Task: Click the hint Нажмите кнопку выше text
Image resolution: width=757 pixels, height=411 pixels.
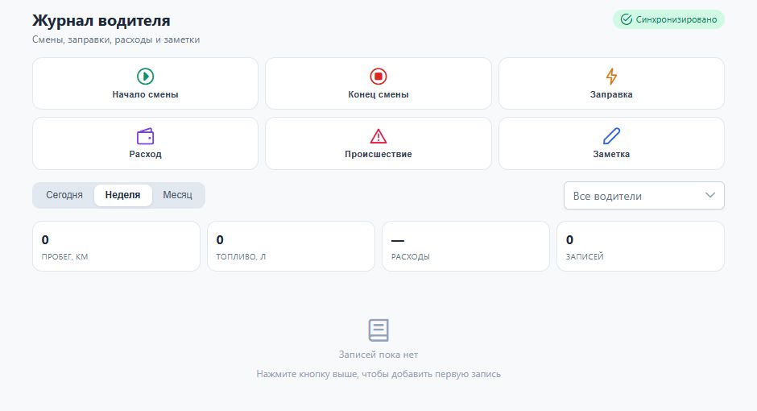Action: click(x=378, y=374)
